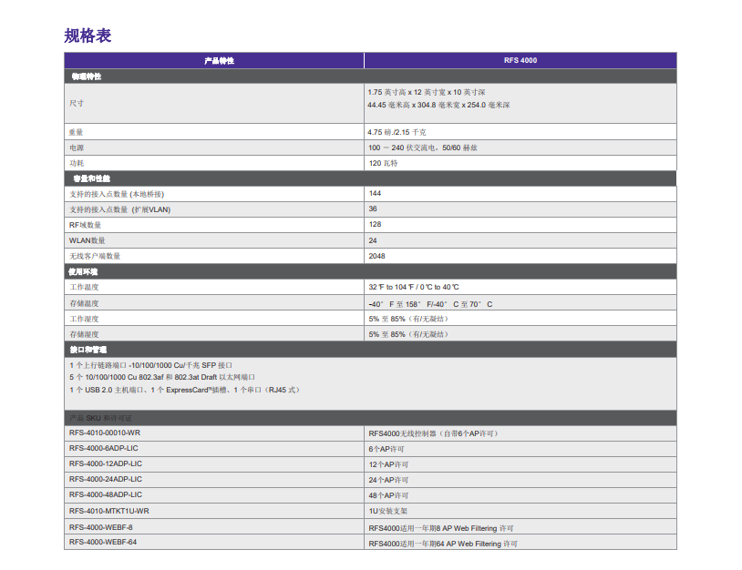Select SKU RFS-4000-24ADP-LIC
Image resolution: width=742 pixels, height=570 pixels.
pos(106,479)
